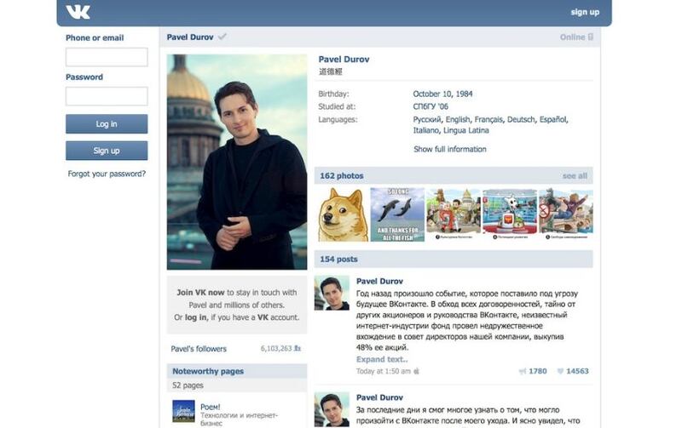Click Expand text.. on the first post
682x428 pixels.
[x=382, y=359]
